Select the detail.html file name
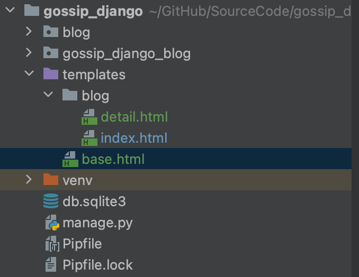 (x=134, y=117)
